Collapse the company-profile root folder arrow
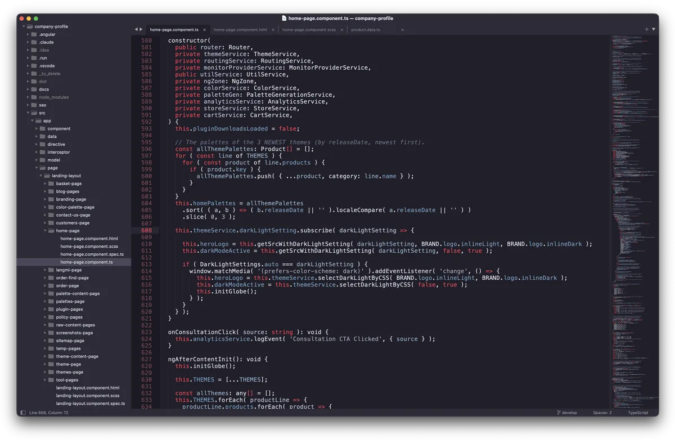Screen dimensions: 675x443 [24, 26]
